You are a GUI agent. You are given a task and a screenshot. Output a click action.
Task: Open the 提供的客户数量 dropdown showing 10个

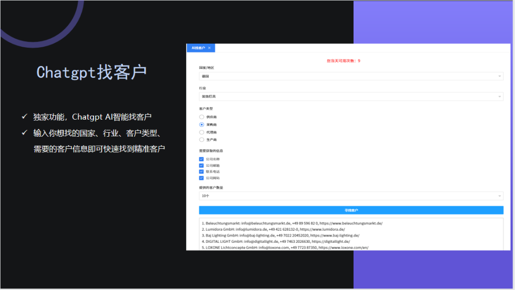tap(351, 196)
